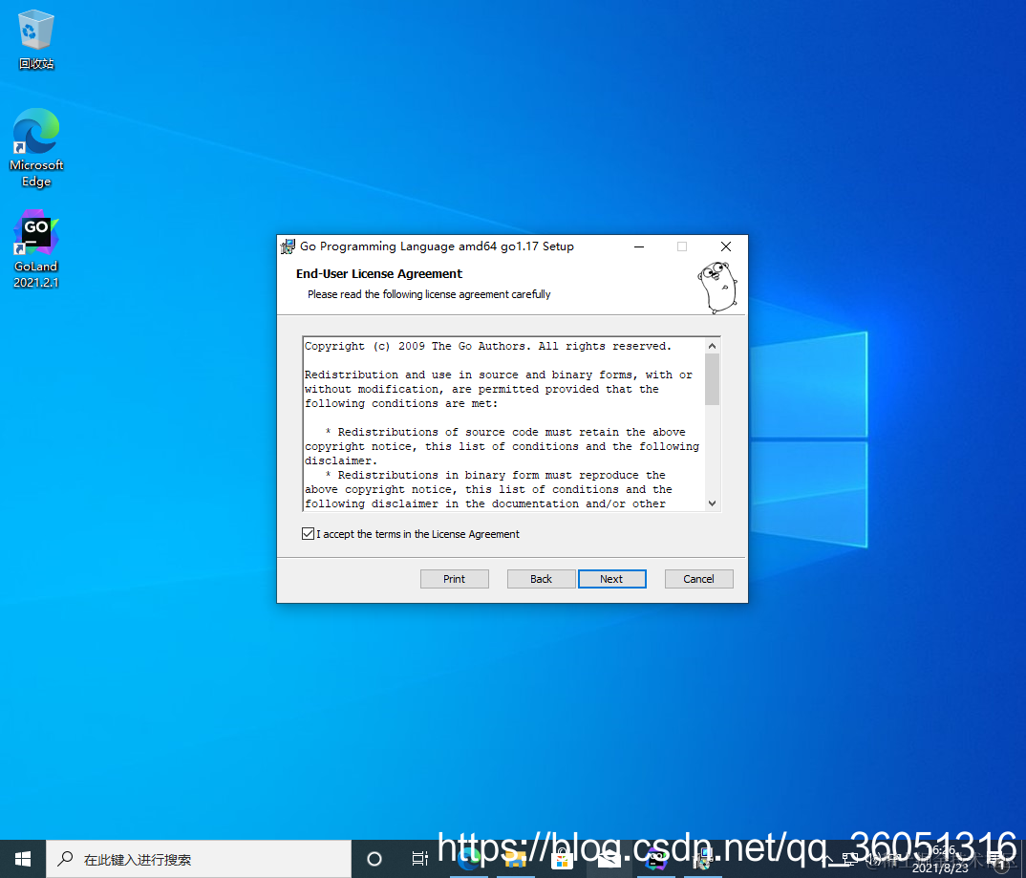1026x878 pixels.
Task: Open the Recycle Bin desktop icon
Action: (36, 39)
